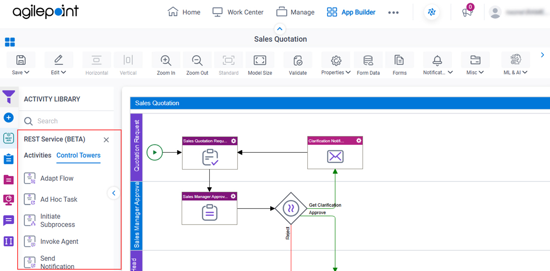Click the Model Size tool
Screen dimensions: 550x271
point(260,64)
